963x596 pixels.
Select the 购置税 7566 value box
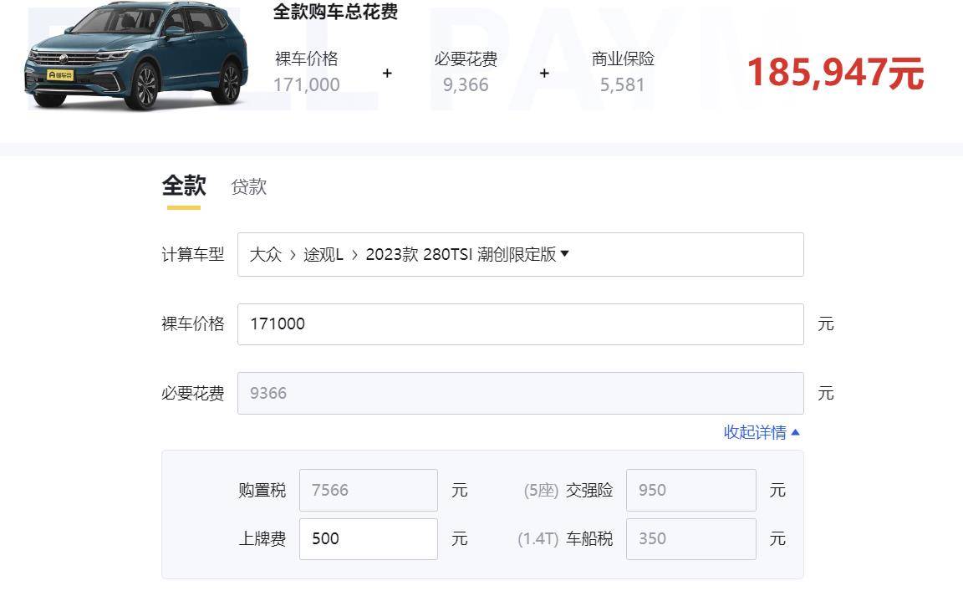pos(368,490)
